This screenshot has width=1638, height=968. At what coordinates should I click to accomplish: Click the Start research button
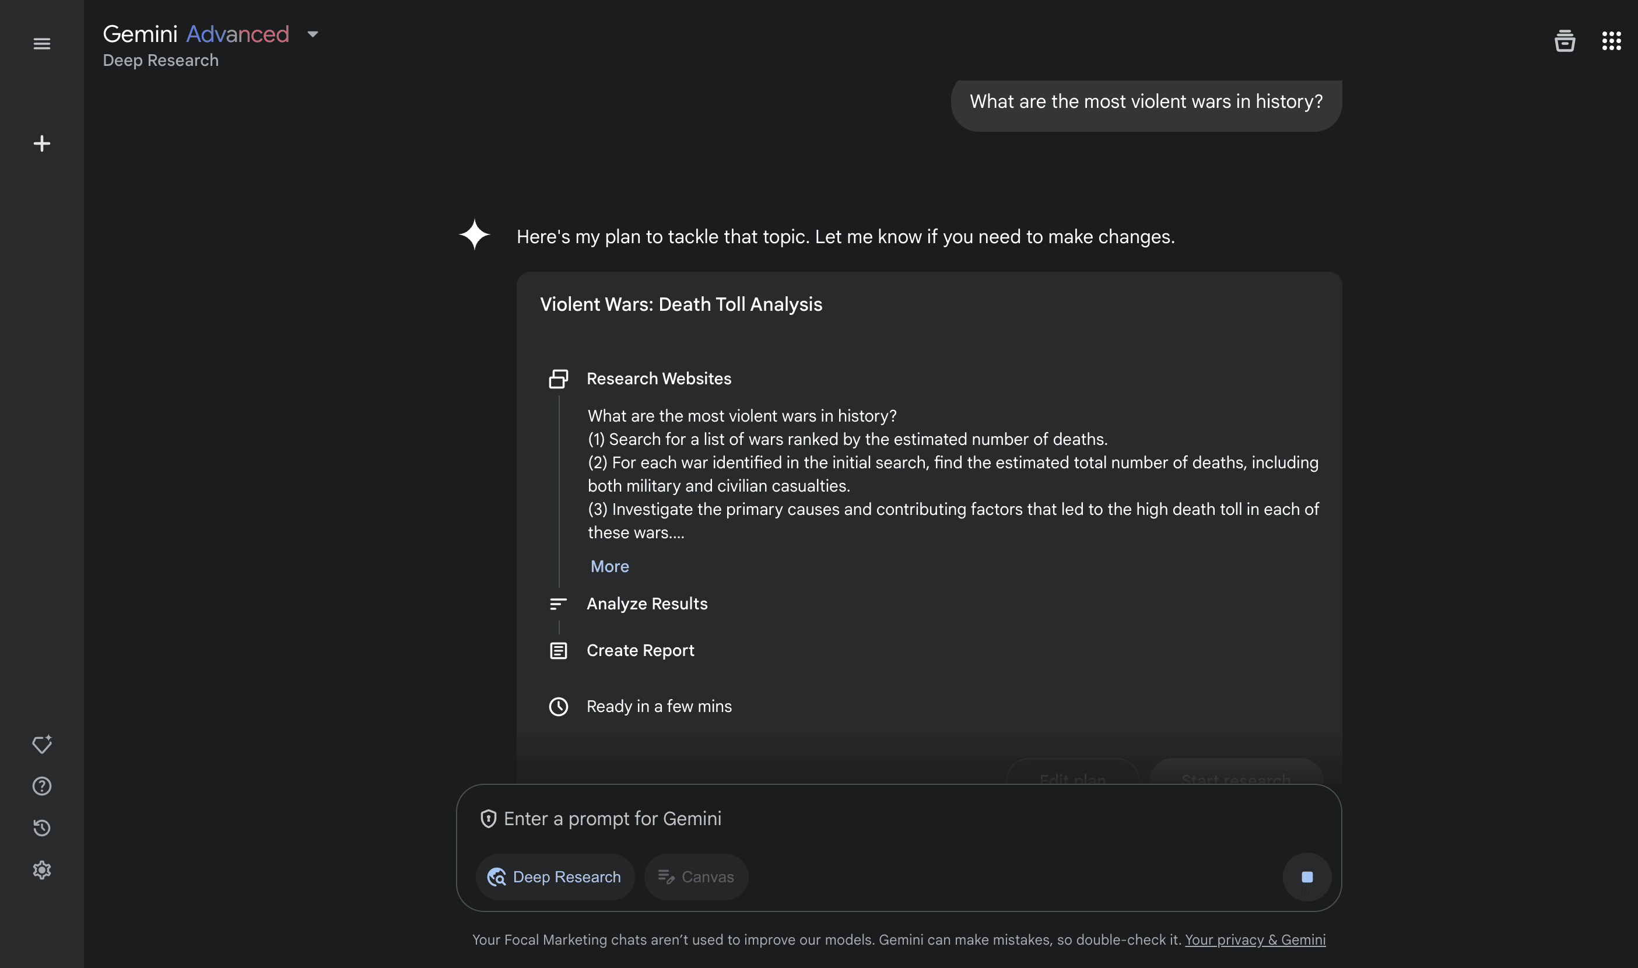(x=1236, y=776)
